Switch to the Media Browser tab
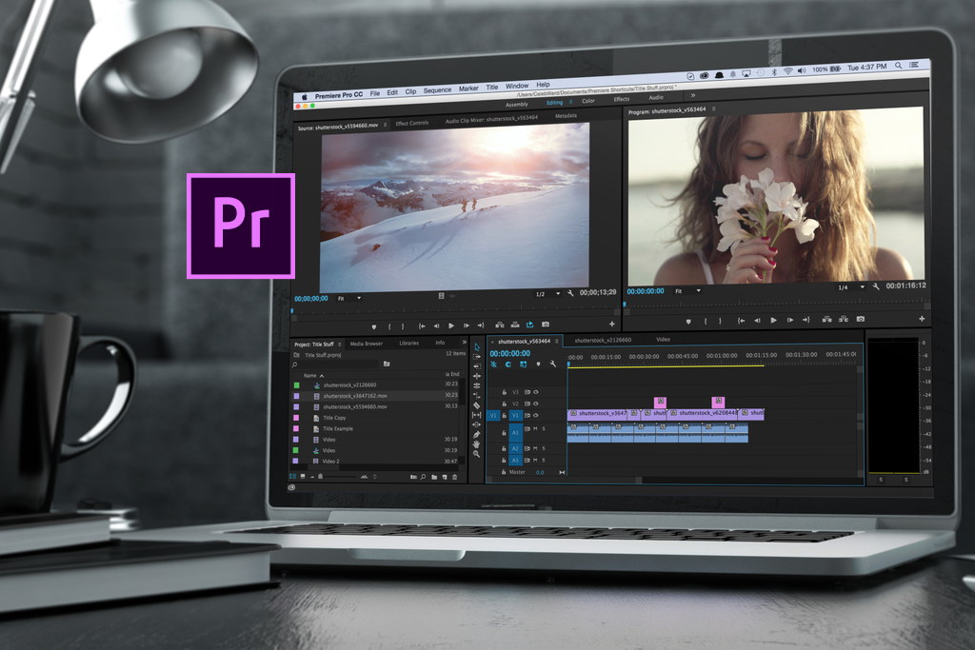The image size is (975, 650). [x=367, y=344]
